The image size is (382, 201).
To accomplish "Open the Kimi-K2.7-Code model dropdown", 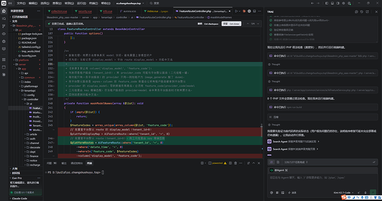I will [x=344, y=193].
